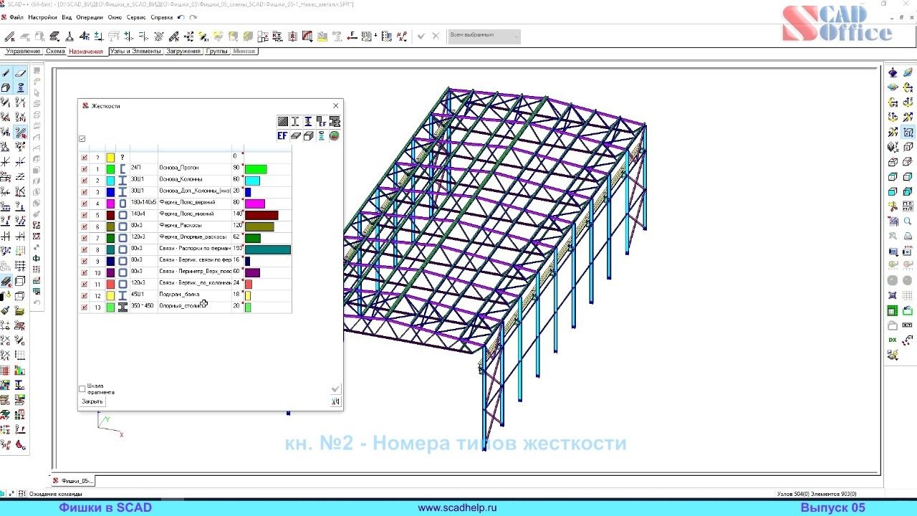Open the Настройки menu
The image size is (917, 516).
tap(42, 17)
